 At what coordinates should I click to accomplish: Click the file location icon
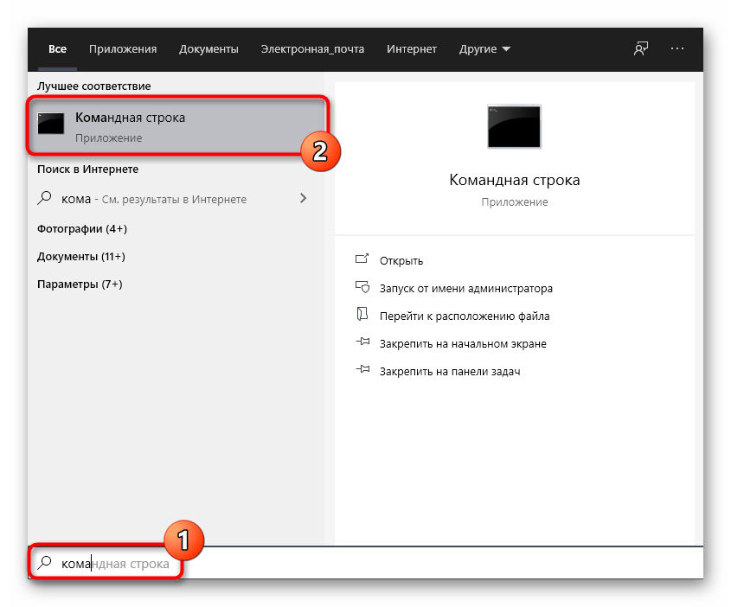click(x=362, y=316)
